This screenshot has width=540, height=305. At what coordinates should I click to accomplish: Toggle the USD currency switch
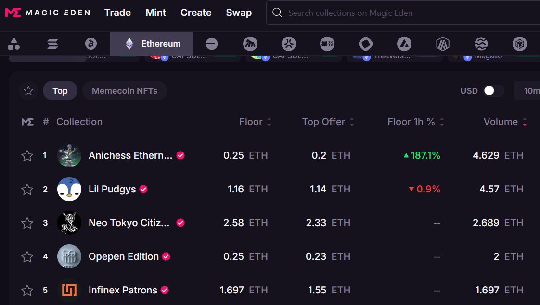(493, 90)
